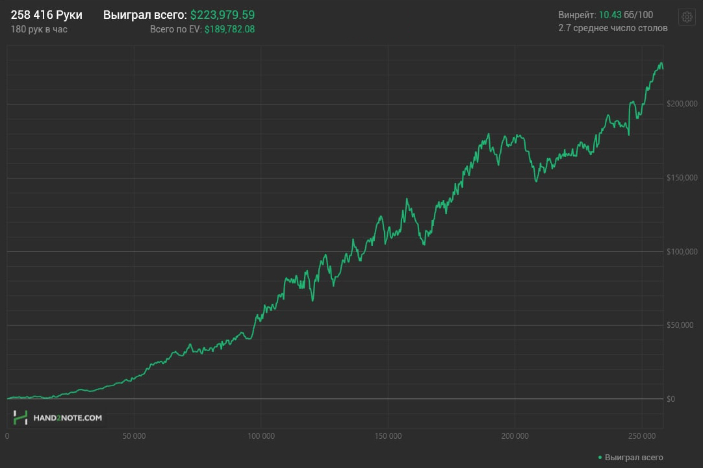Click the 100 000 x-axis tick label

[261, 436]
